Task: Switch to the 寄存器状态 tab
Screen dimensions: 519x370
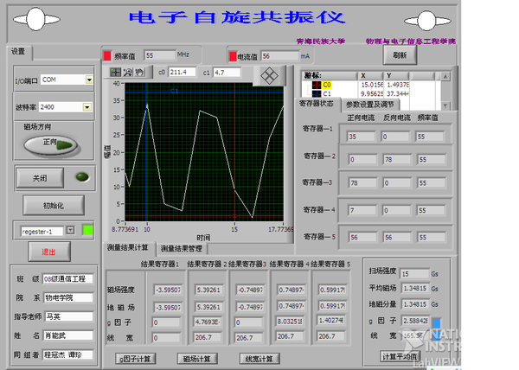Action: (x=317, y=104)
